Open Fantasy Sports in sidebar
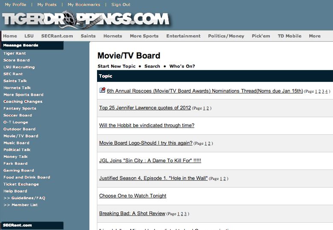Screen dimensions: 333x230 [20, 108]
